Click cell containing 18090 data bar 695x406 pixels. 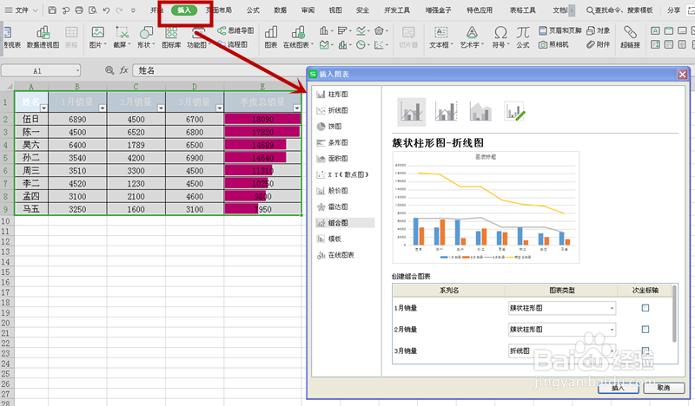coord(262,119)
